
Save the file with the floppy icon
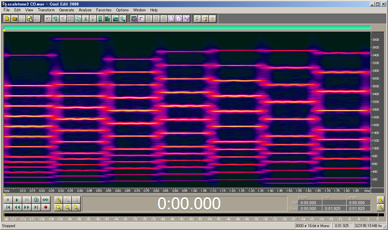pos(22,19)
